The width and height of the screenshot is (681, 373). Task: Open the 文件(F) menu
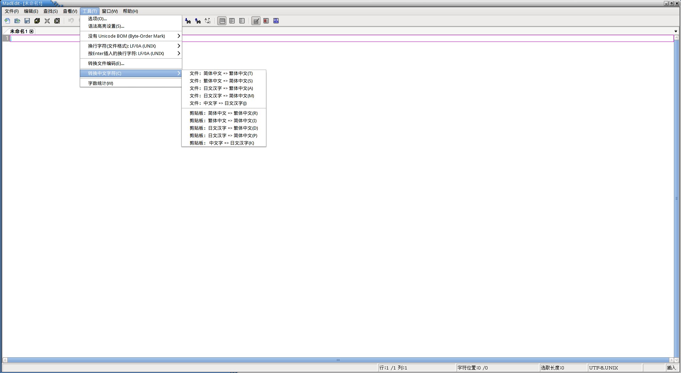click(12, 11)
